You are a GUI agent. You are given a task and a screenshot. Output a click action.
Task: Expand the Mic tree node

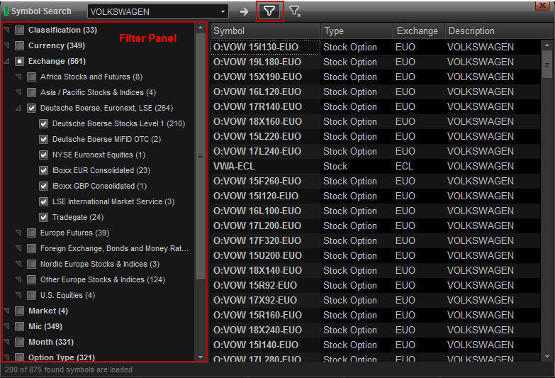[6, 326]
